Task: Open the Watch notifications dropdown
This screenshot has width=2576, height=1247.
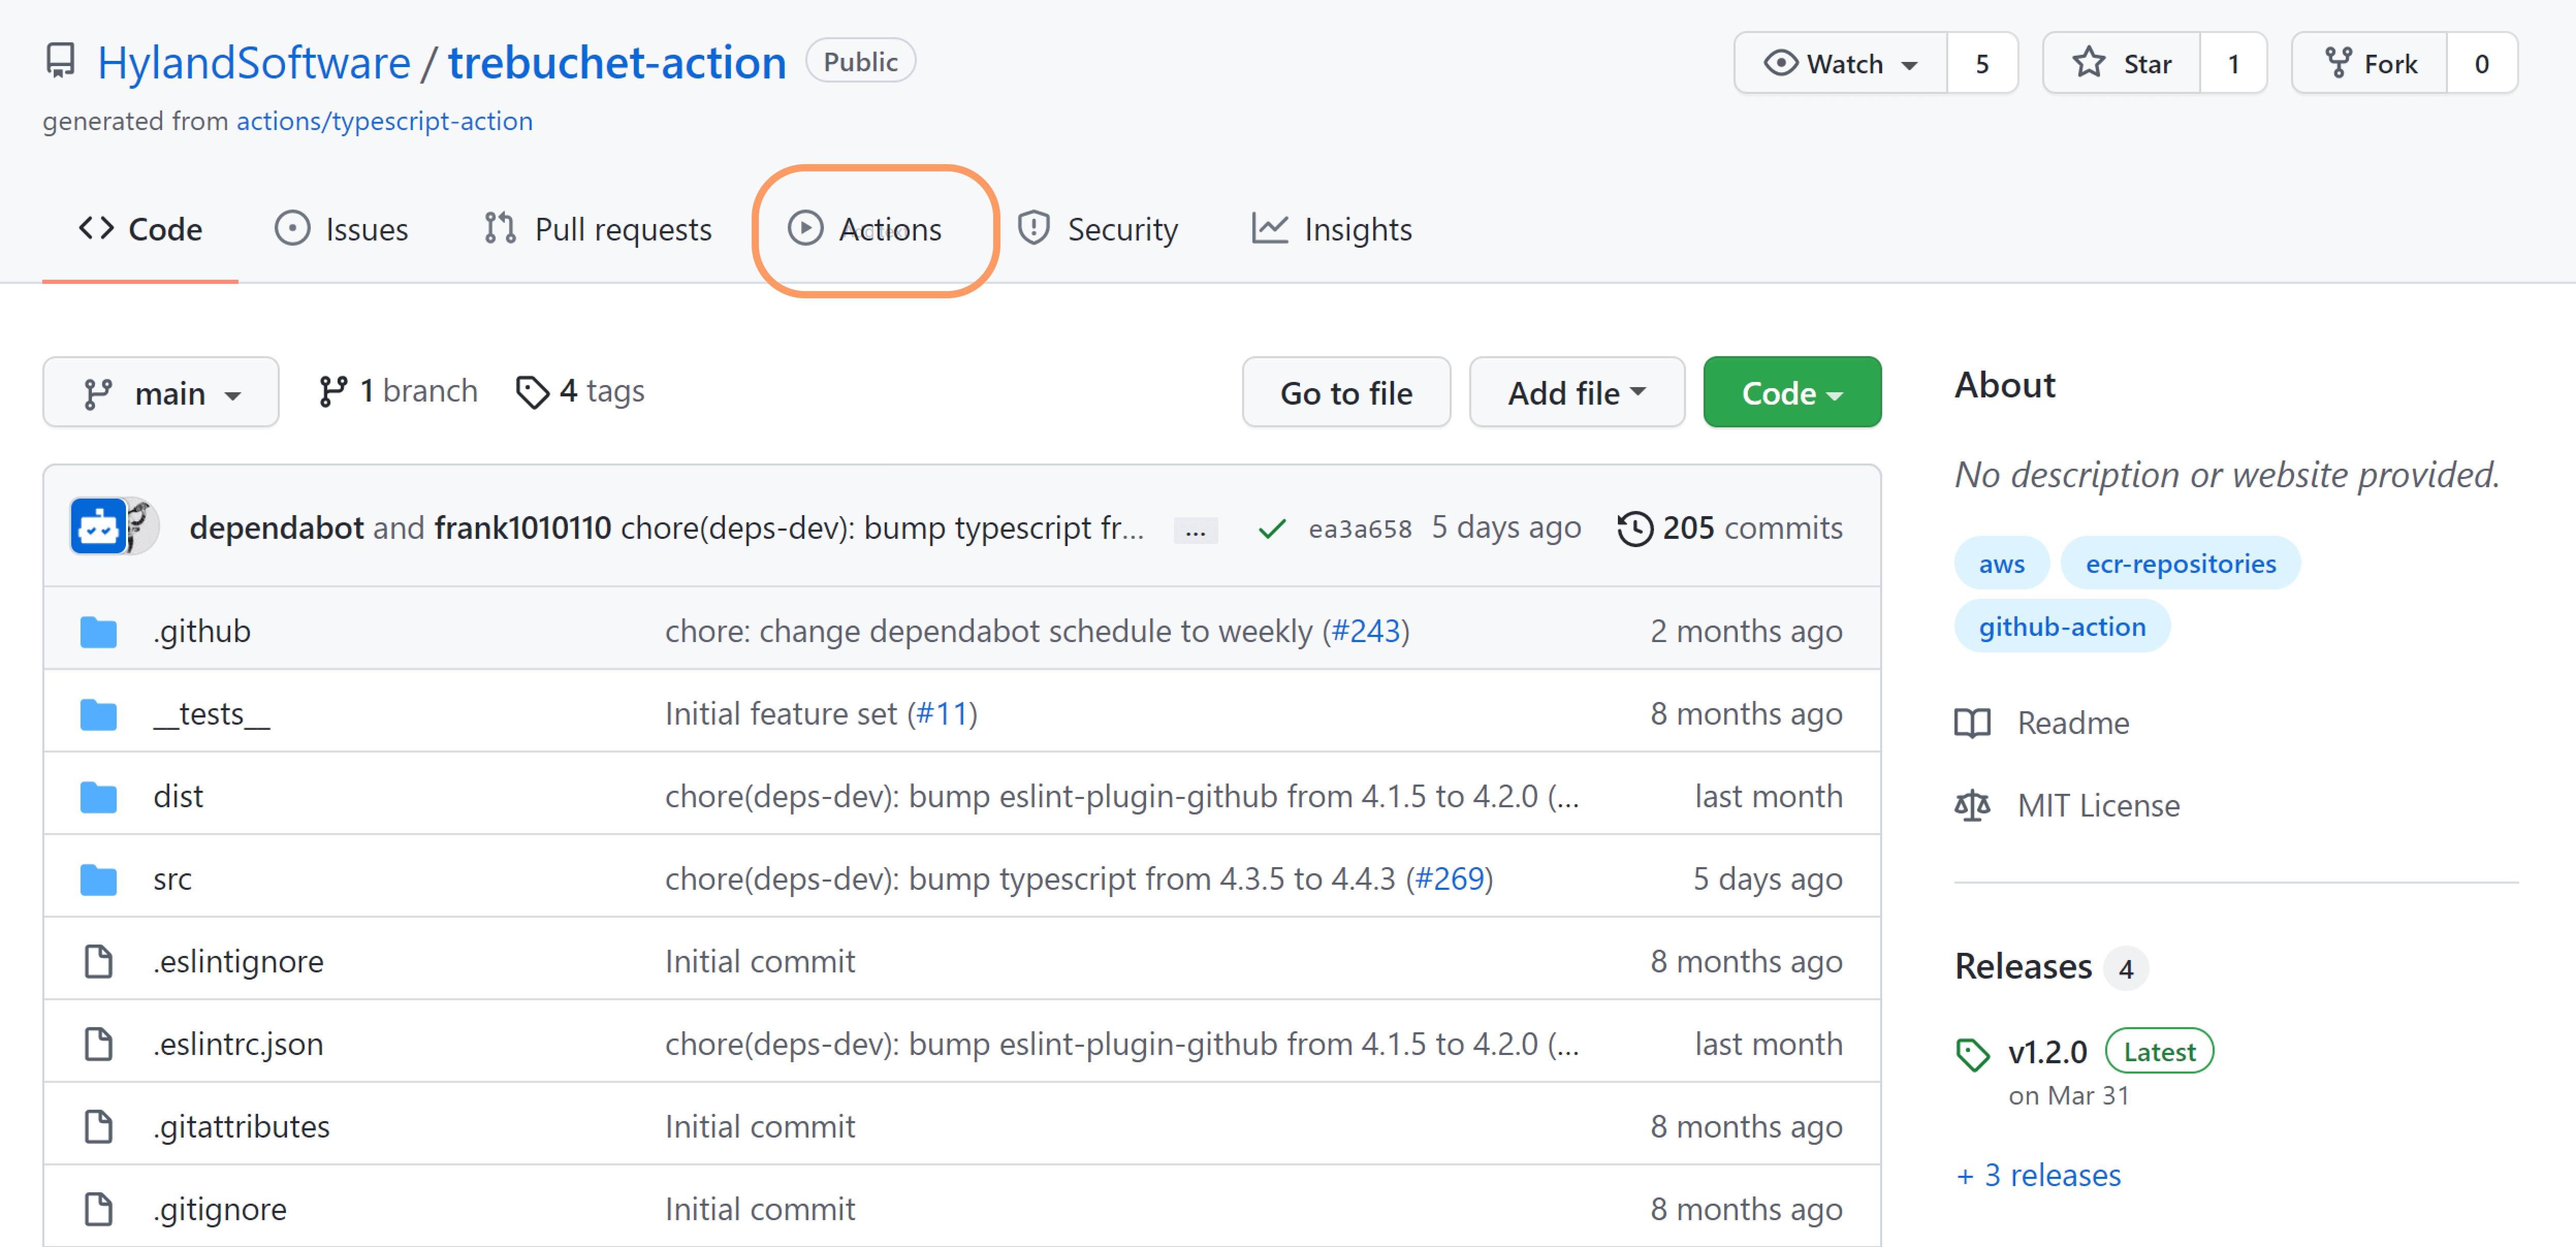Action: pos(1840,63)
